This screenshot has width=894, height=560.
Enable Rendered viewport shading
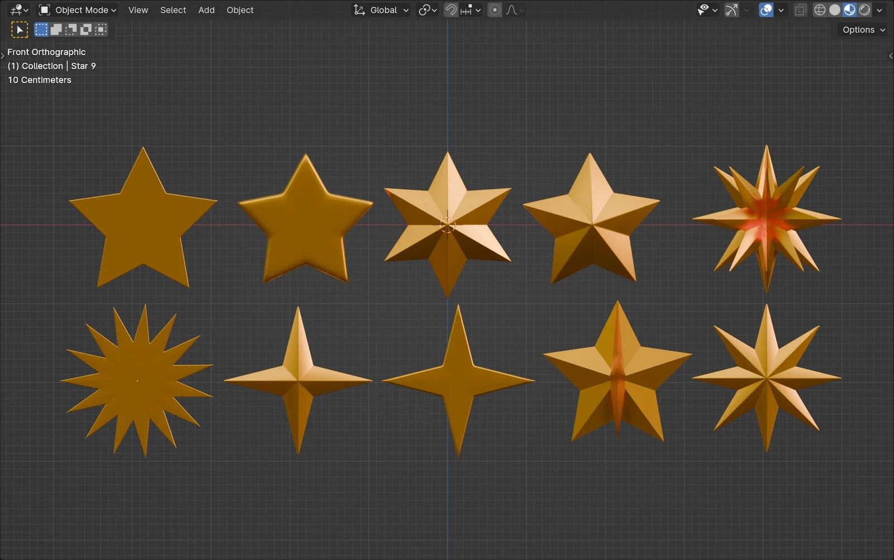(x=865, y=9)
